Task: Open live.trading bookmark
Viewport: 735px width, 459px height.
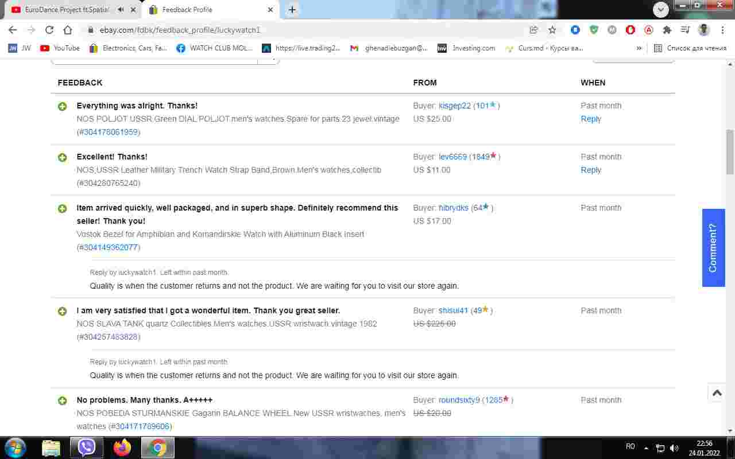Action: (301, 48)
